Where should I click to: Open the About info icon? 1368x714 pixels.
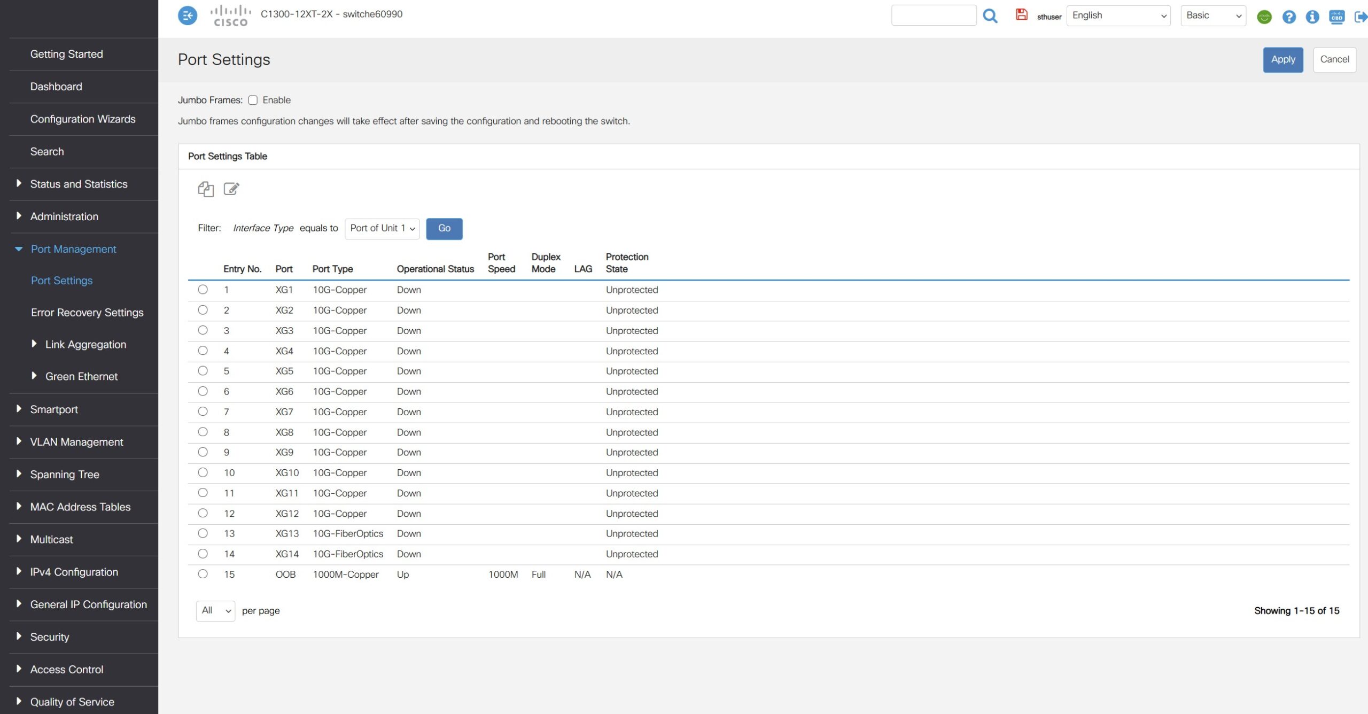coord(1312,17)
